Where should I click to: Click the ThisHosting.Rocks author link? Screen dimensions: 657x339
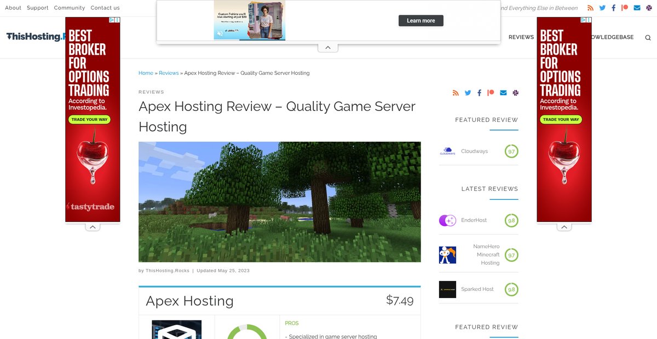pos(168,271)
